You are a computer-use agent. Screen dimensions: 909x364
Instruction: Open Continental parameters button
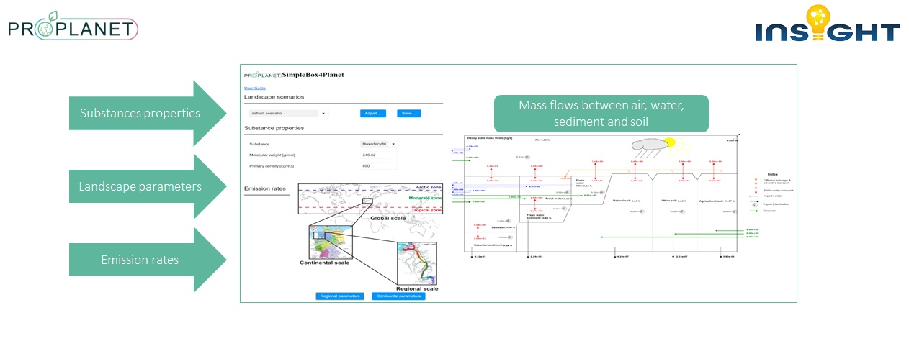click(x=398, y=296)
